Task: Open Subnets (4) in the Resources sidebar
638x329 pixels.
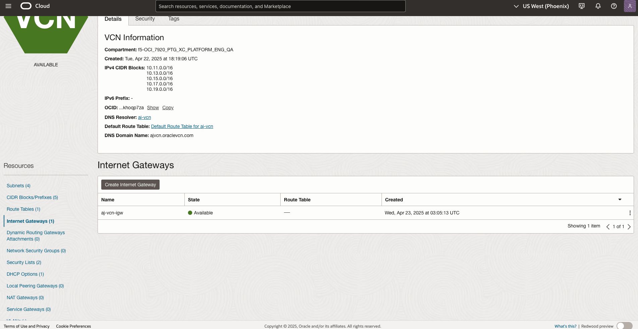Action: pos(18,186)
